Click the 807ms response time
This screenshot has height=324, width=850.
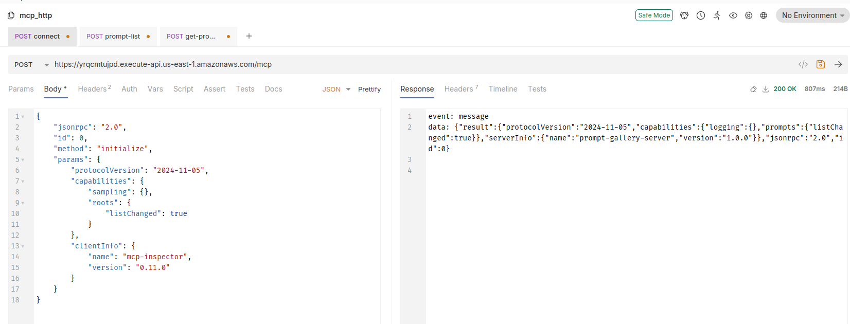tap(814, 89)
